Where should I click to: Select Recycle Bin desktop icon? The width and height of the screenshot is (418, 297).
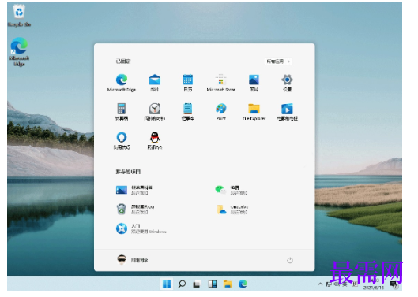tap(19, 16)
